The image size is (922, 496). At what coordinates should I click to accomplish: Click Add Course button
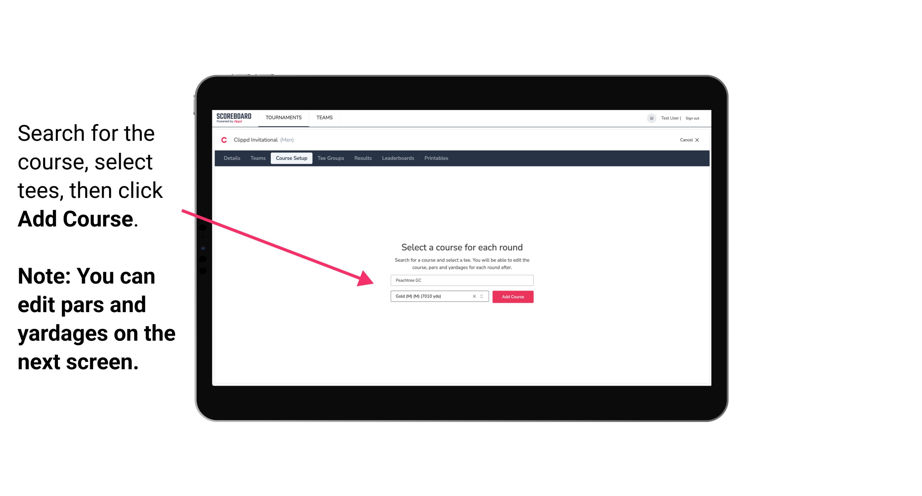[x=512, y=297]
